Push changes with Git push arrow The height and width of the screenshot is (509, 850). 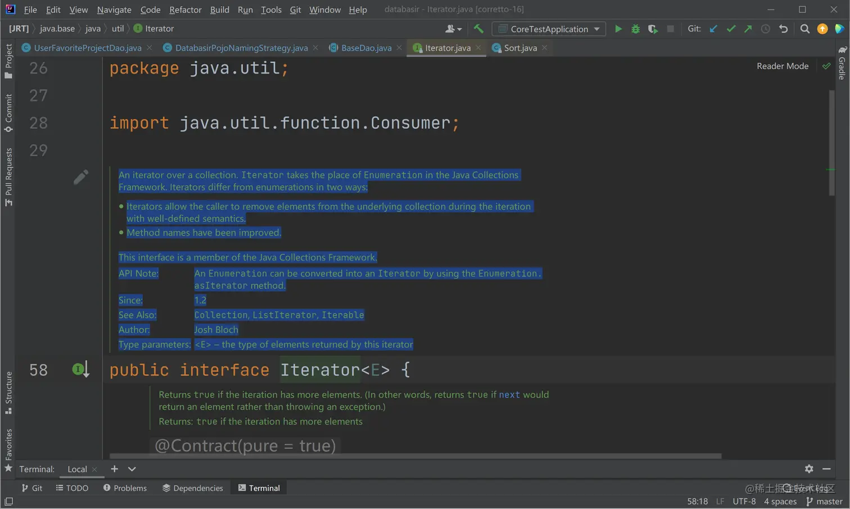748,29
